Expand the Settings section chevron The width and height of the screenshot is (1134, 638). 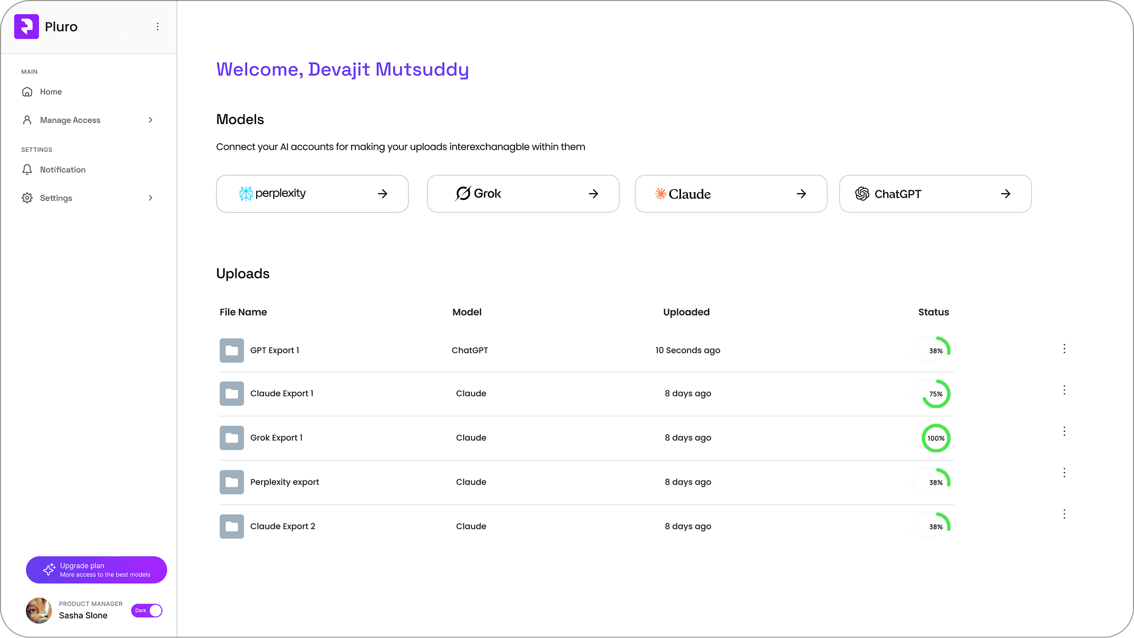pos(151,198)
